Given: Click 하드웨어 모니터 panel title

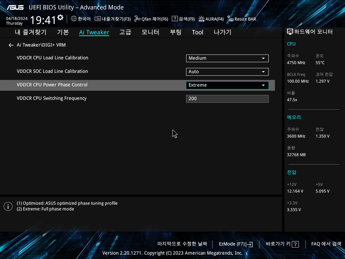Looking at the screenshot, I should (x=313, y=32).
